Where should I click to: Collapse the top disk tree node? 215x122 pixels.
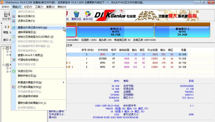click(3, 48)
